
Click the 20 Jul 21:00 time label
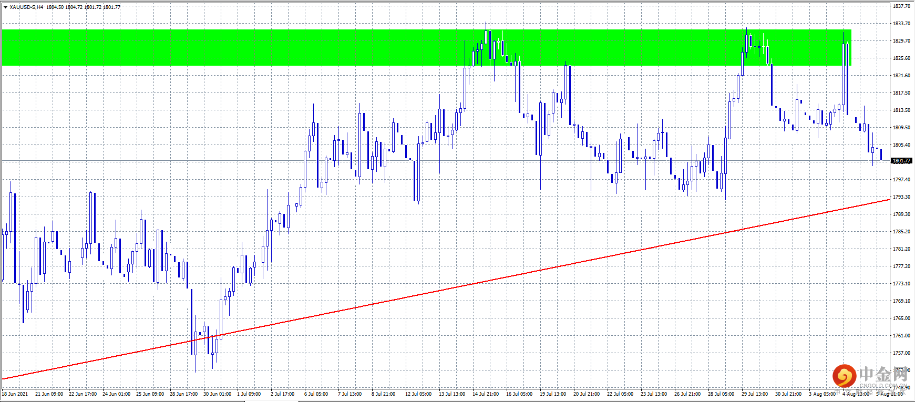[x=587, y=394]
